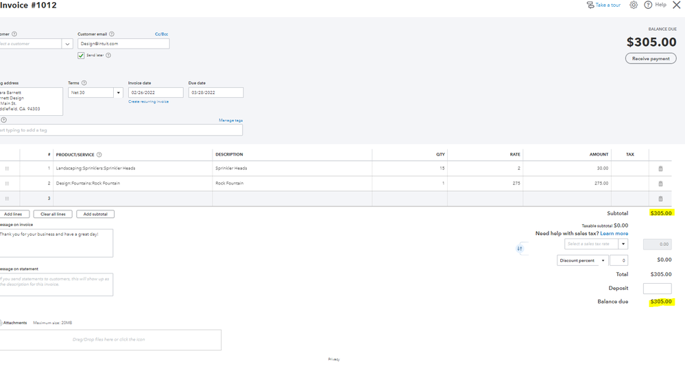The image size is (685, 368).
Task: Uncheck the Send later checkbox
Action: pos(81,56)
